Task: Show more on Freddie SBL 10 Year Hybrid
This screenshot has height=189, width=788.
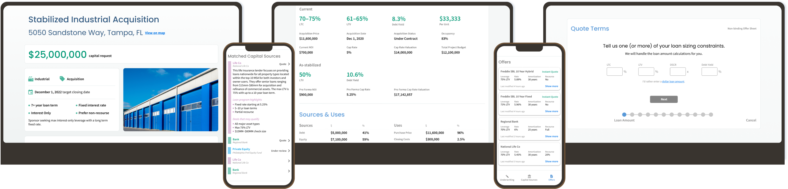Action: click(551, 86)
